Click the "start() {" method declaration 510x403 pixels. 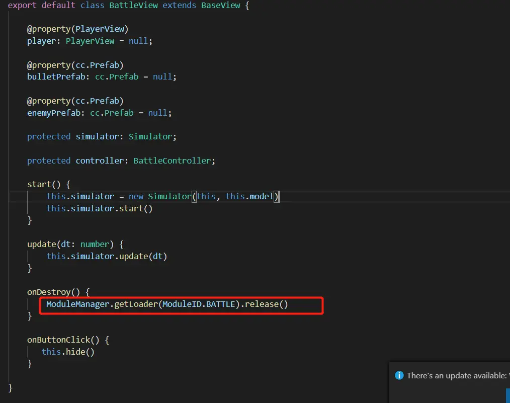[x=49, y=185]
